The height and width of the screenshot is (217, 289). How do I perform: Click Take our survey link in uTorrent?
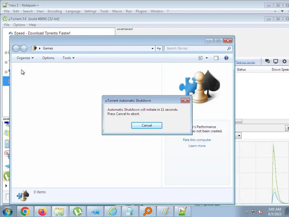pyautogui.click(x=245, y=62)
